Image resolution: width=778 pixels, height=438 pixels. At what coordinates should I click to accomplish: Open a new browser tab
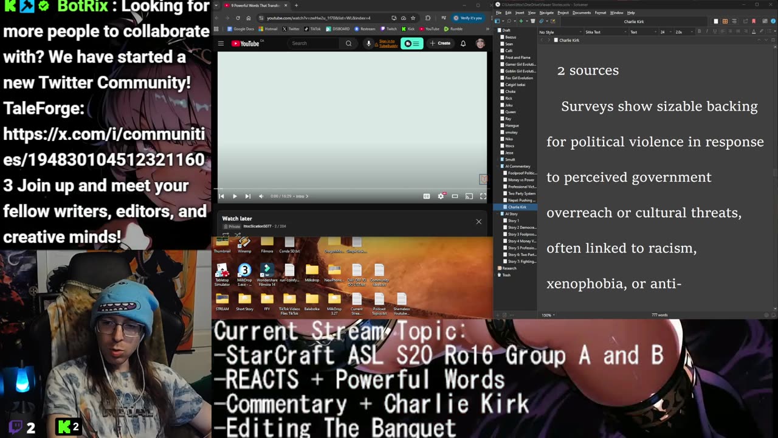click(x=296, y=5)
